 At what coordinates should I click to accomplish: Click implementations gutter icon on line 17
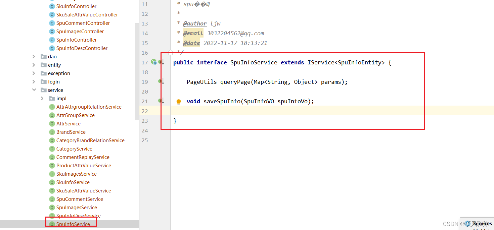click(162, 62)
